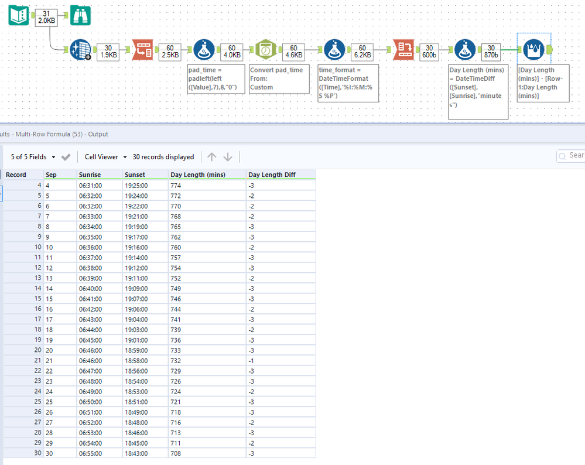Go to next record with down arrow

(228, 157)
